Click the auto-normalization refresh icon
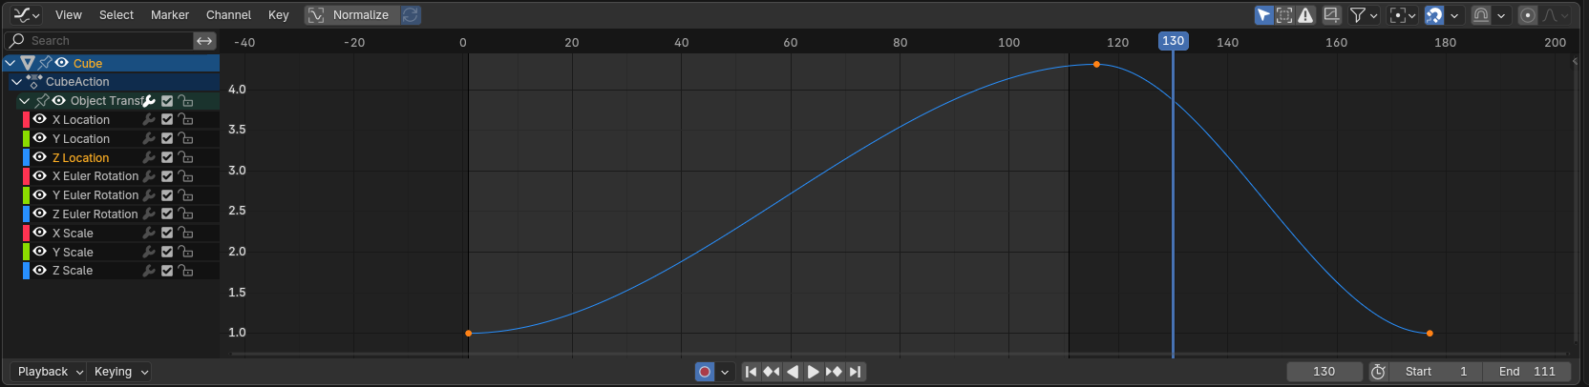 pyautogui.click(x=411, y=15)
